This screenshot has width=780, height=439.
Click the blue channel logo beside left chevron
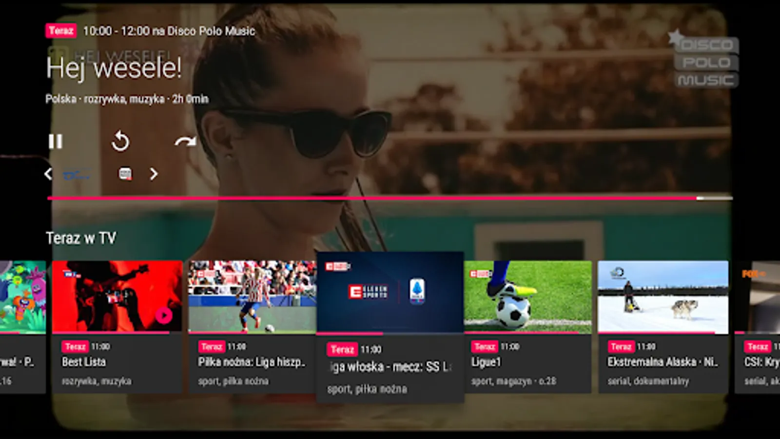77,174
